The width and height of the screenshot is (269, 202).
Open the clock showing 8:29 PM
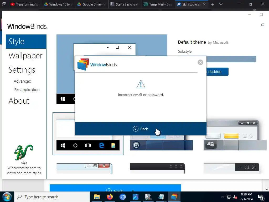[x=246, y=197]
